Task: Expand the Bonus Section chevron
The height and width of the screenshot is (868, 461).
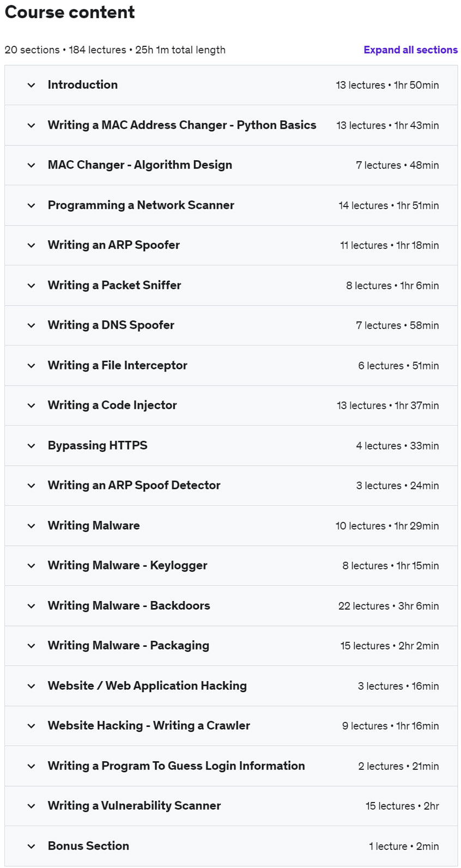Action: [x=31, y=846]
